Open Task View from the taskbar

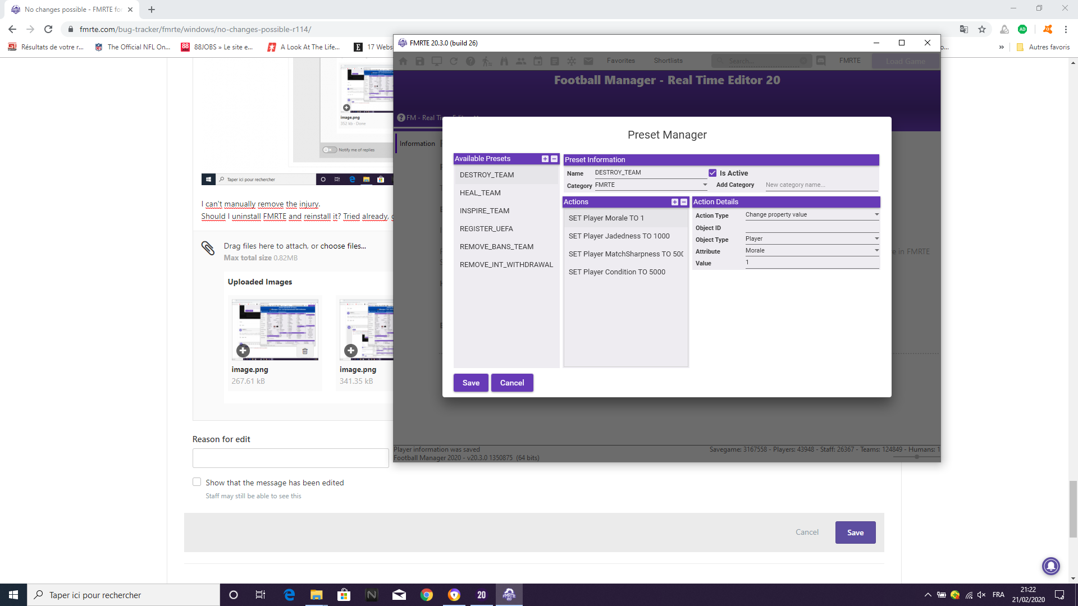[x=260, y=595]
